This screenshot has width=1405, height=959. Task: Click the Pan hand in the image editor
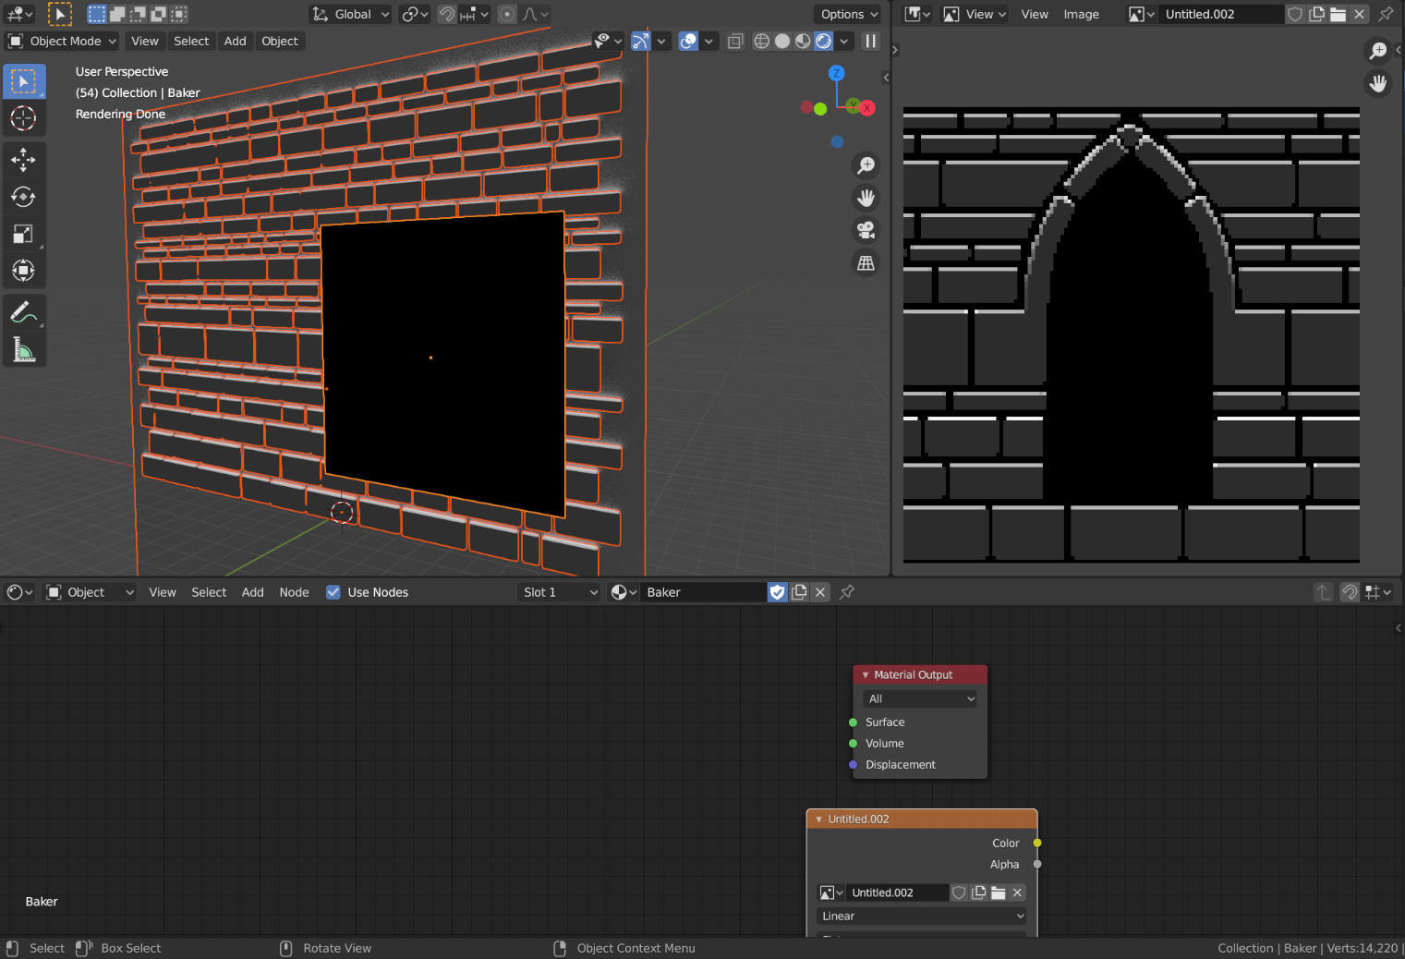[x=1377, y=83]
